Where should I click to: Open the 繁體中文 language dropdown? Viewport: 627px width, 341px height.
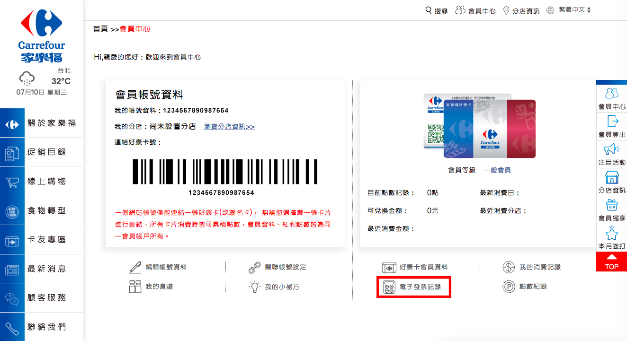pyautogui.click(x=575, y=10)
